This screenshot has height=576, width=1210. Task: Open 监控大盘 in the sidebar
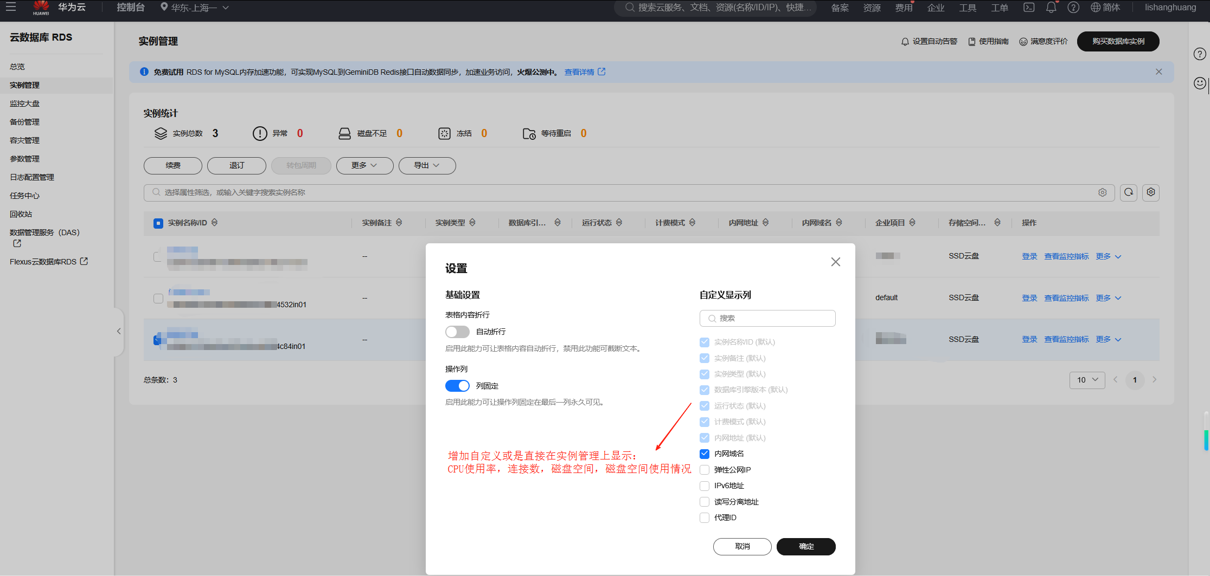(25, 103)
